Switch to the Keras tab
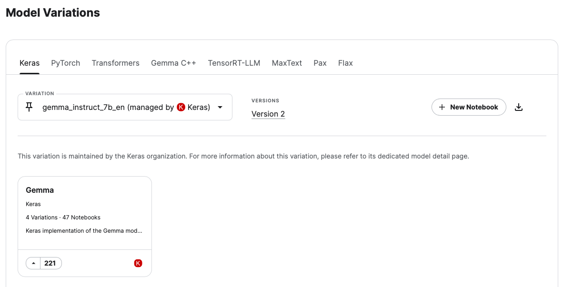 point(30,63)
